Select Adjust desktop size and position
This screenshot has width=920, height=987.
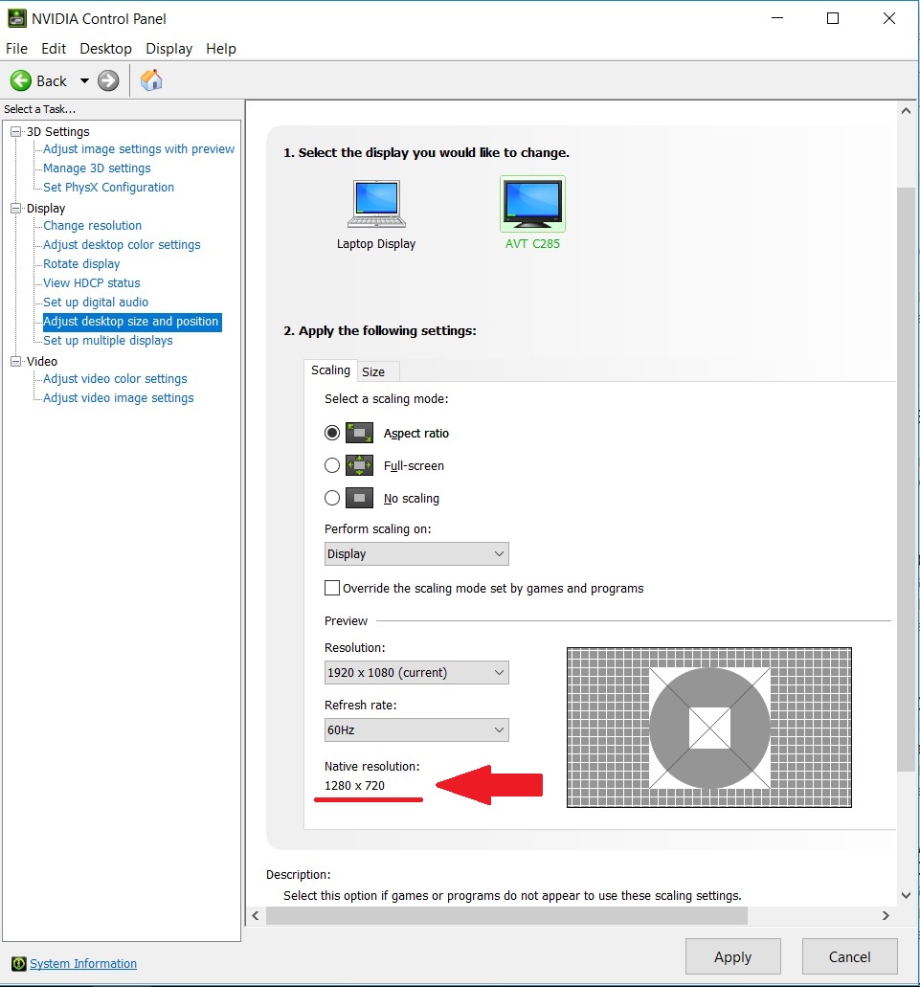[131, 322]
